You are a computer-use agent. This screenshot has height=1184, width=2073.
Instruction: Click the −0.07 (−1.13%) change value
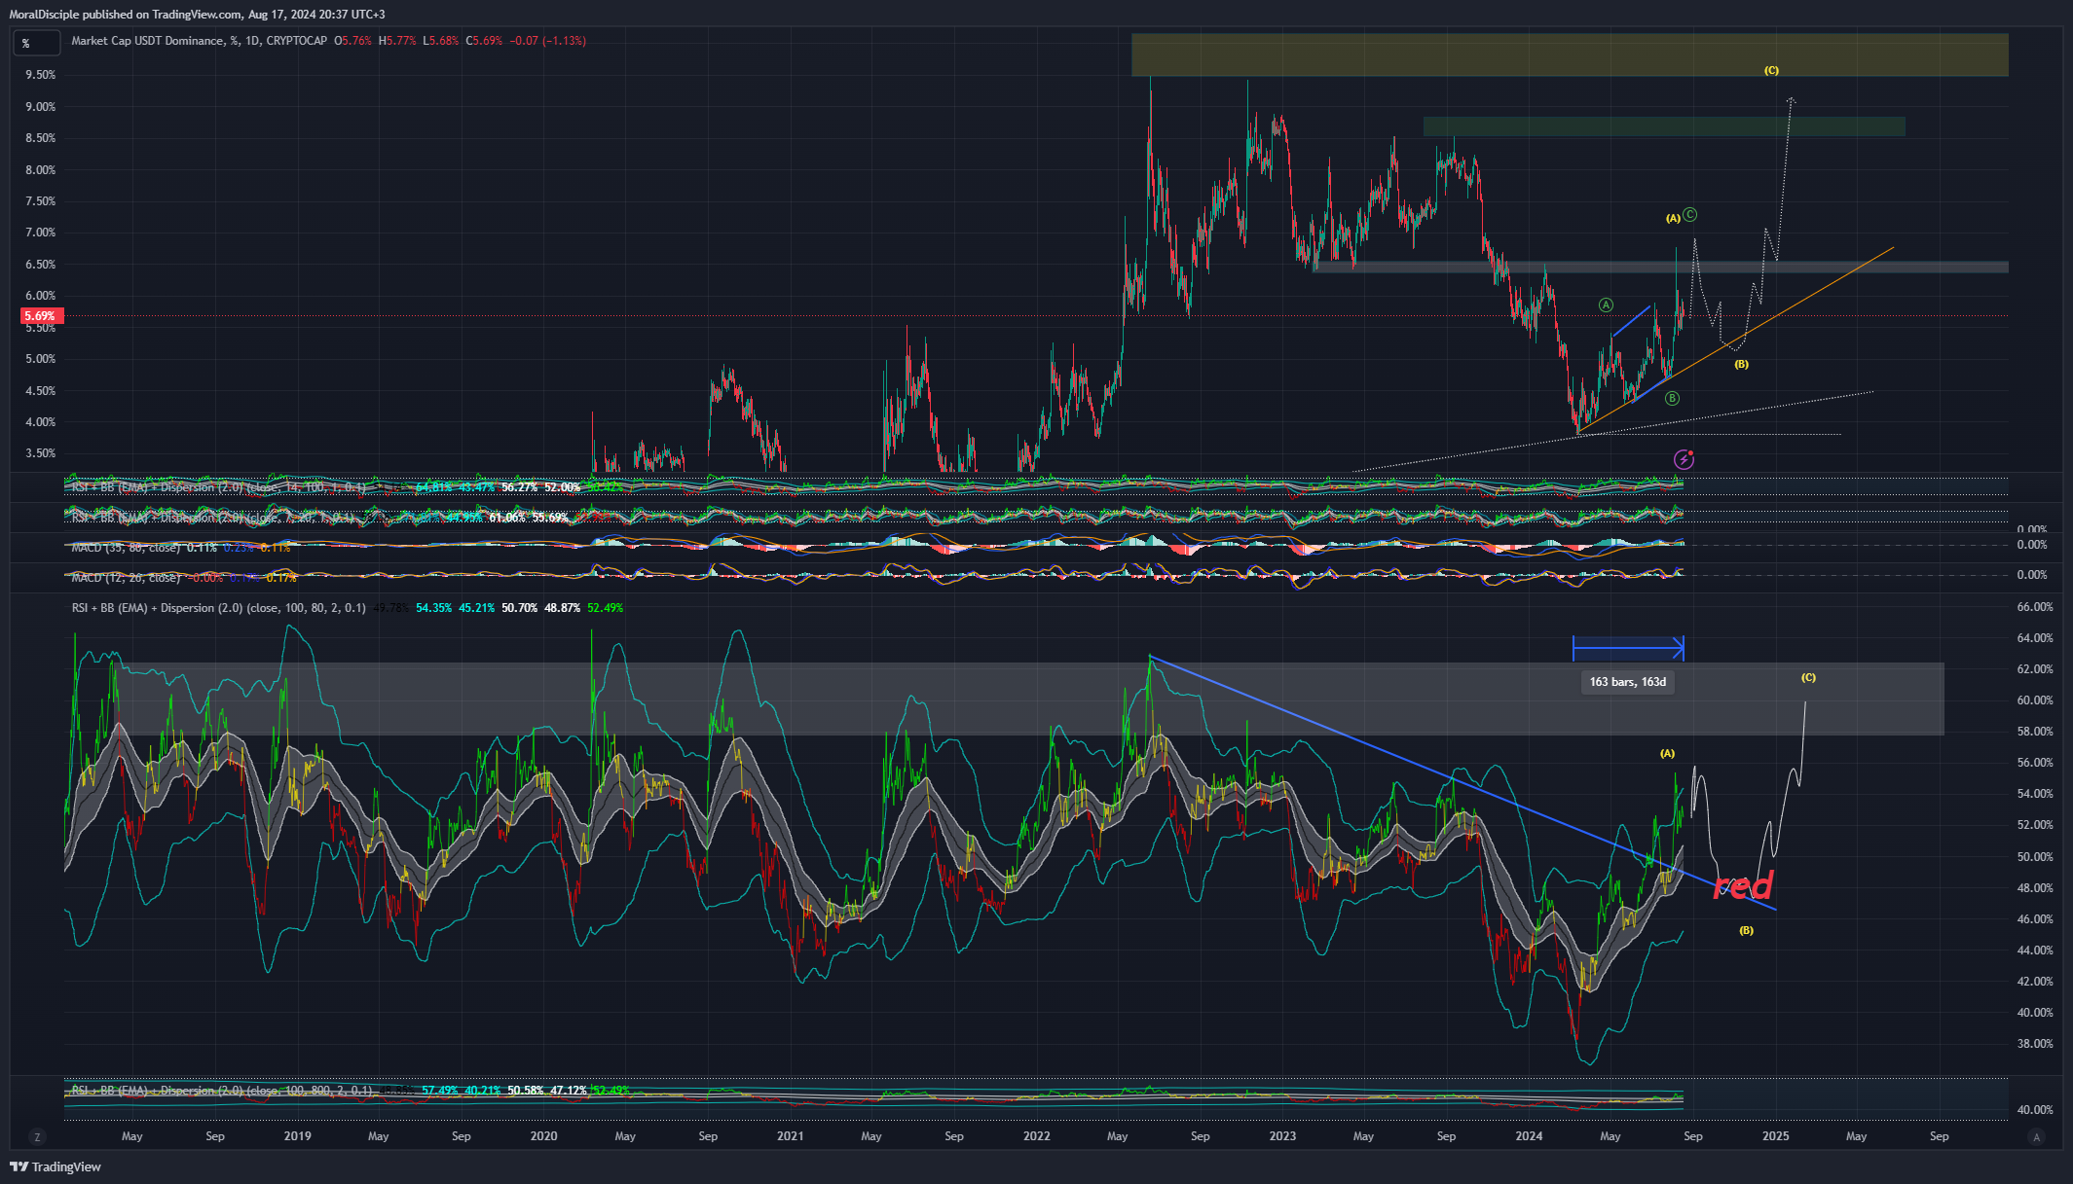pyautogui.click(x=548, y=41)
